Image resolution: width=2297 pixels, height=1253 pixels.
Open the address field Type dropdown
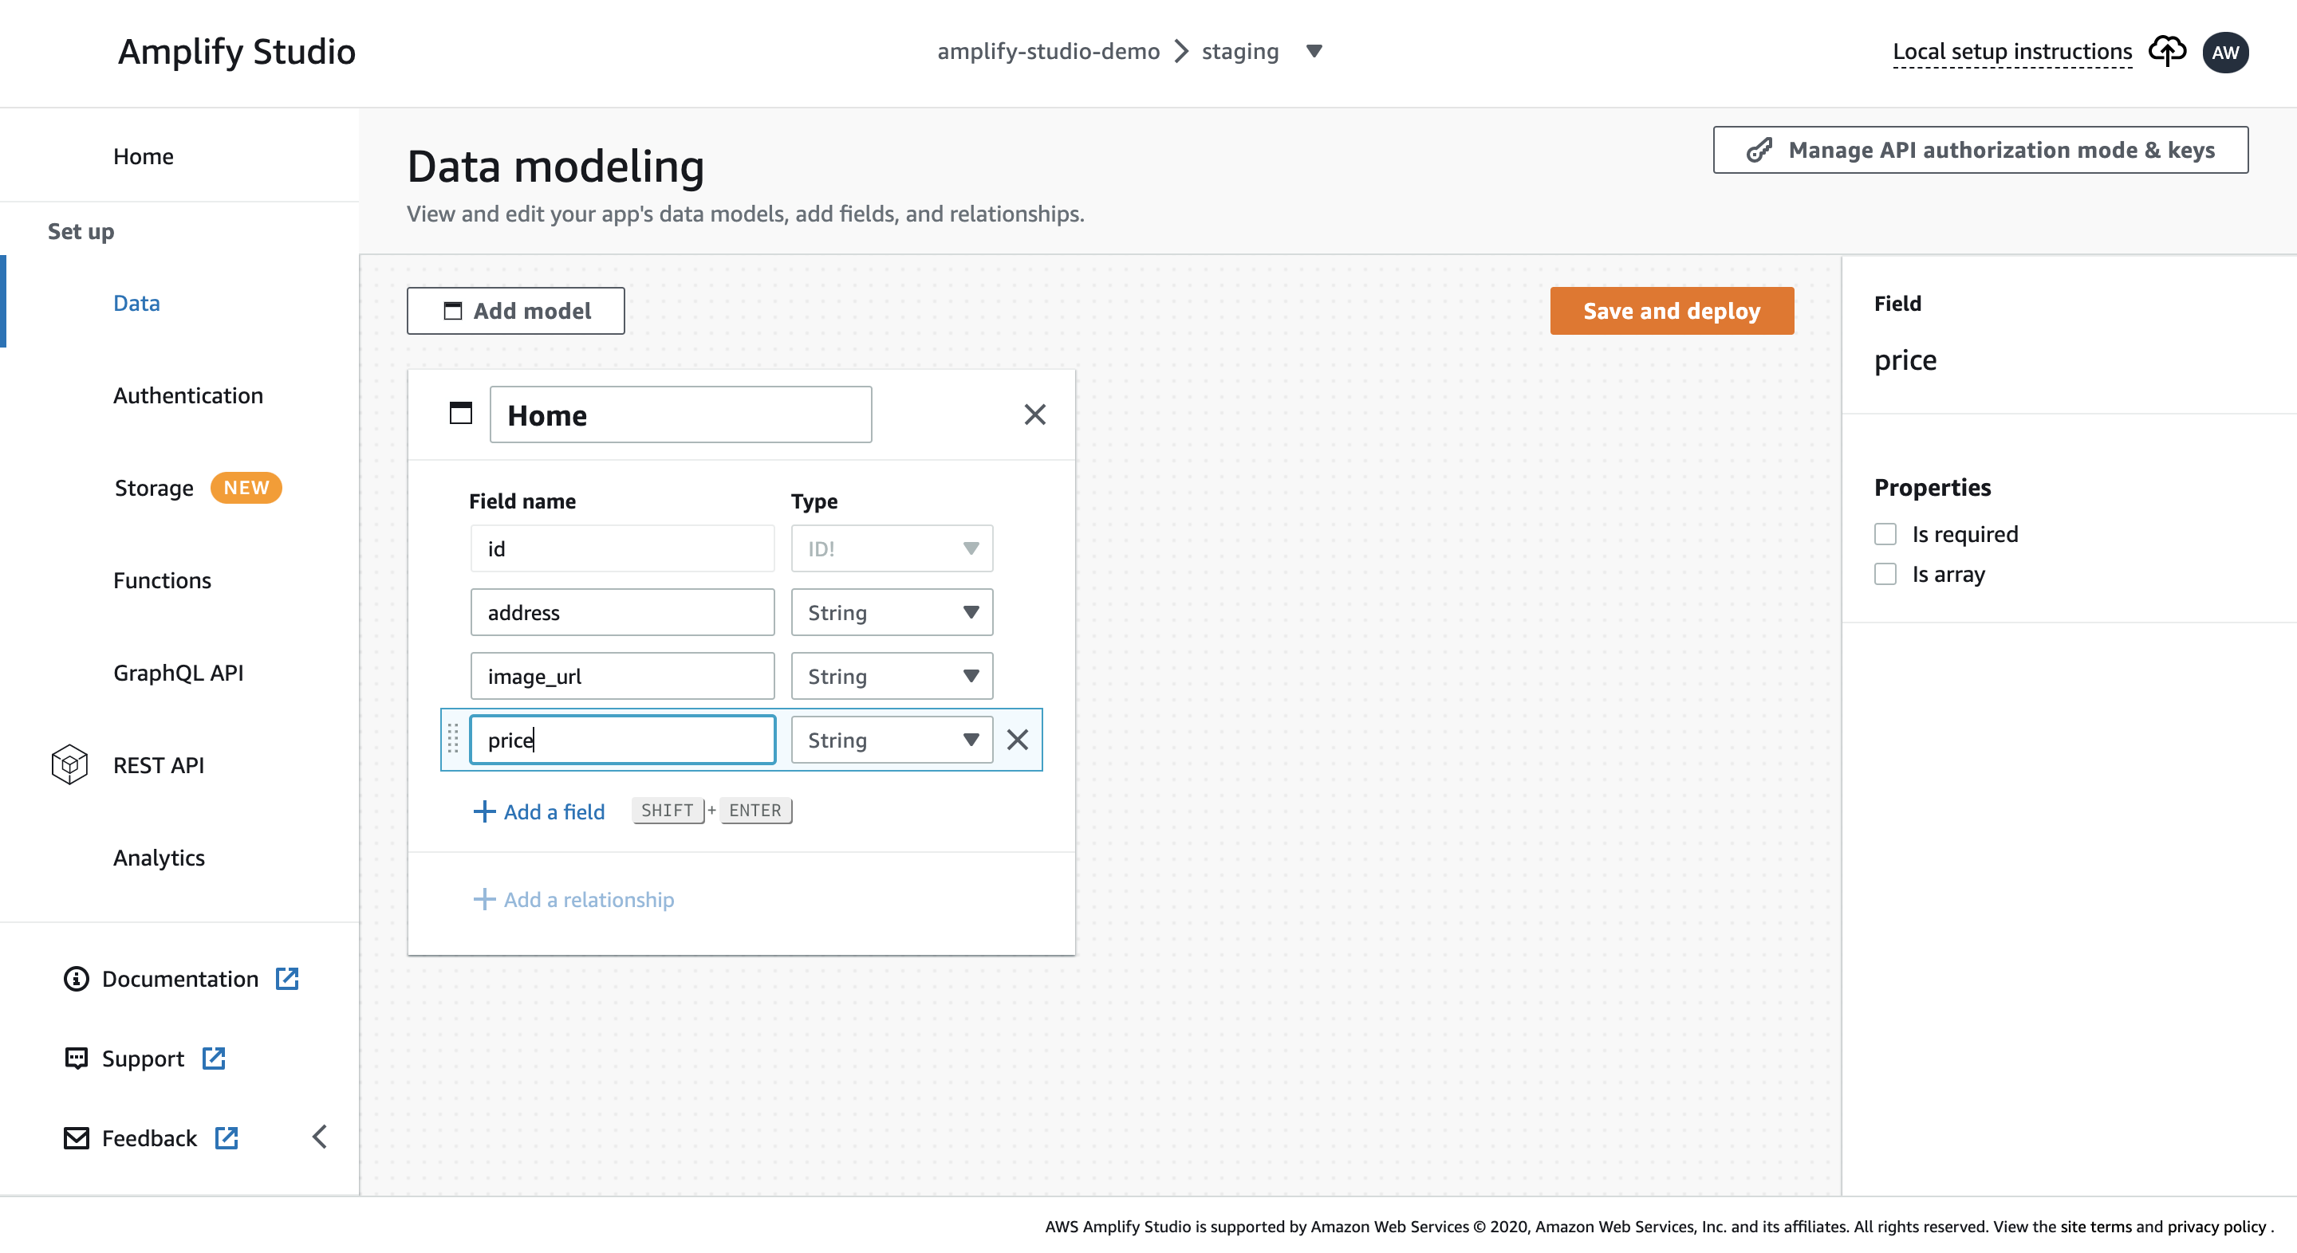coord(892,612)
